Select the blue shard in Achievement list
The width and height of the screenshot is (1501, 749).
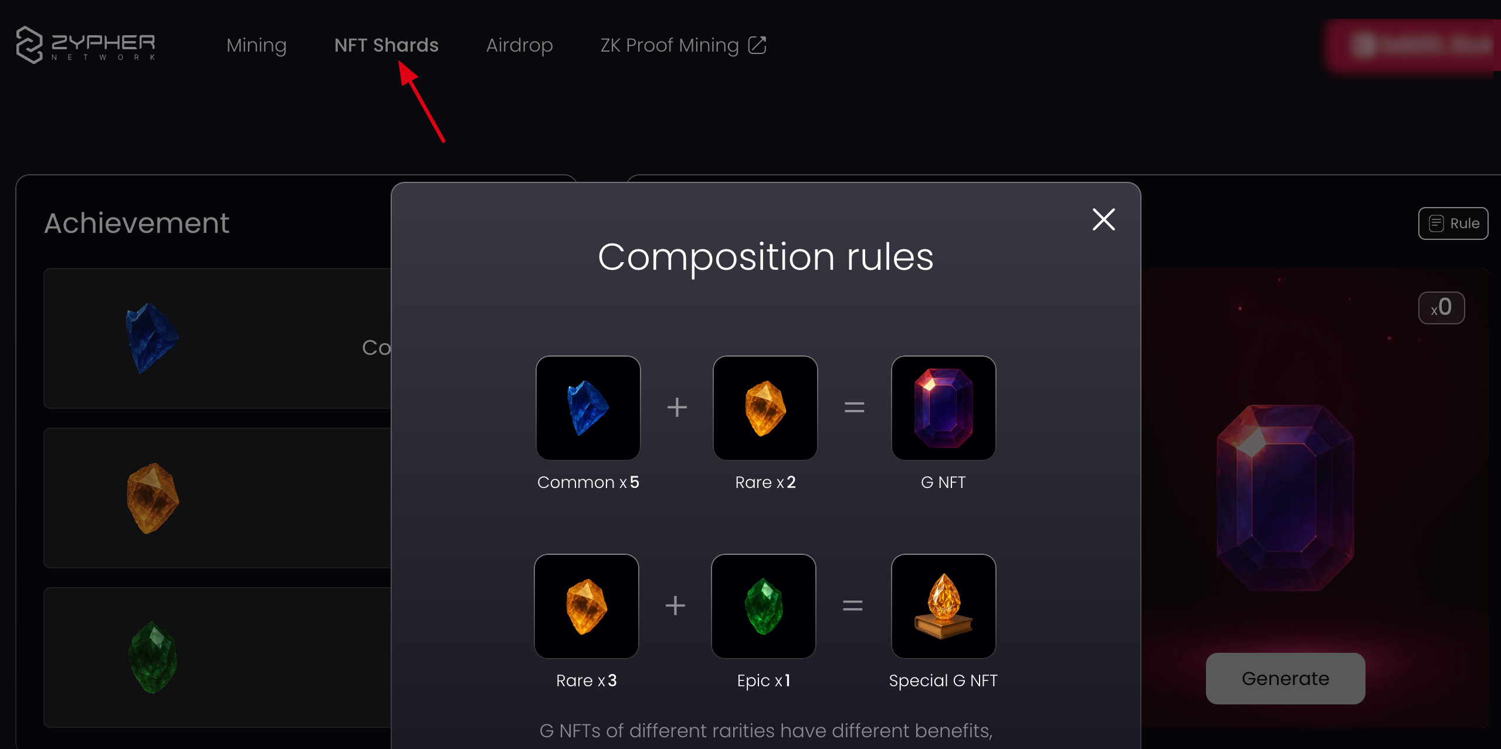(152, 338)
